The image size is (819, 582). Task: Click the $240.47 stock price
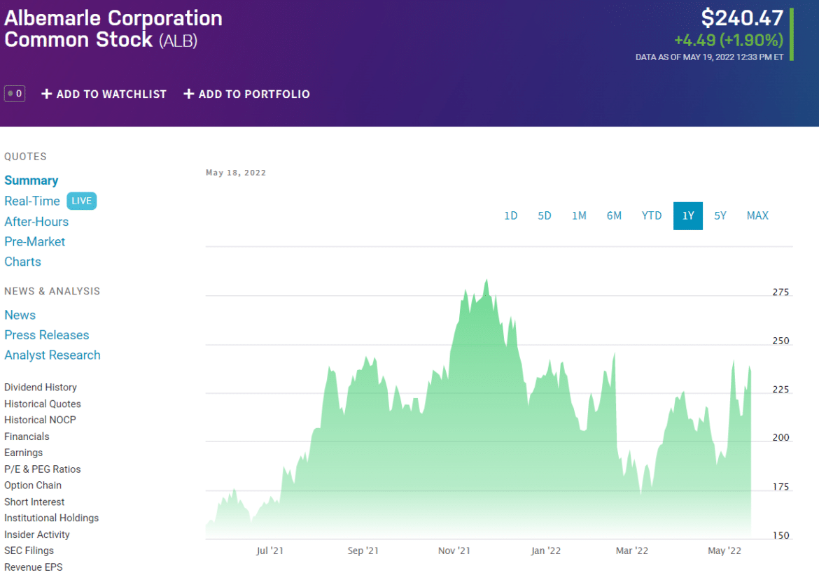click(742, 17)
